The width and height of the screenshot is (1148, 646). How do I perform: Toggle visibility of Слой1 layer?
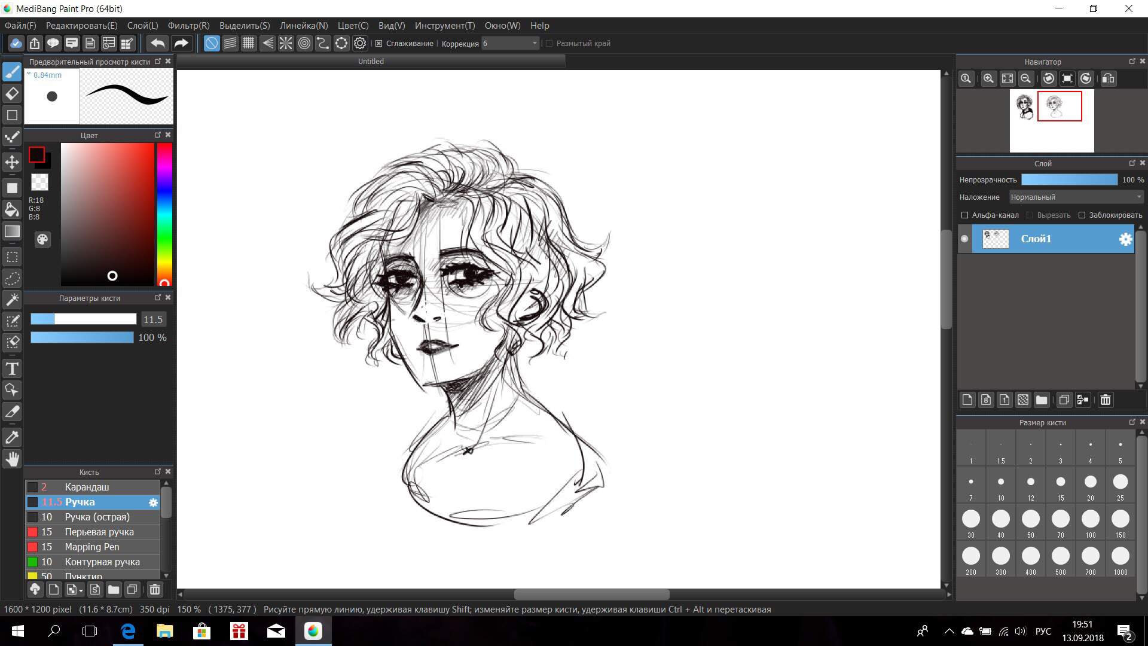pyautogui.click(x=964, y=239)
